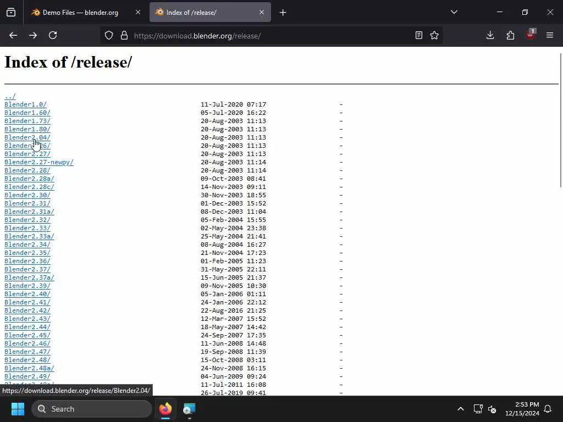The image size is (563, 422).
Task: Click the taskbar Search box
Action: [92, 409]
